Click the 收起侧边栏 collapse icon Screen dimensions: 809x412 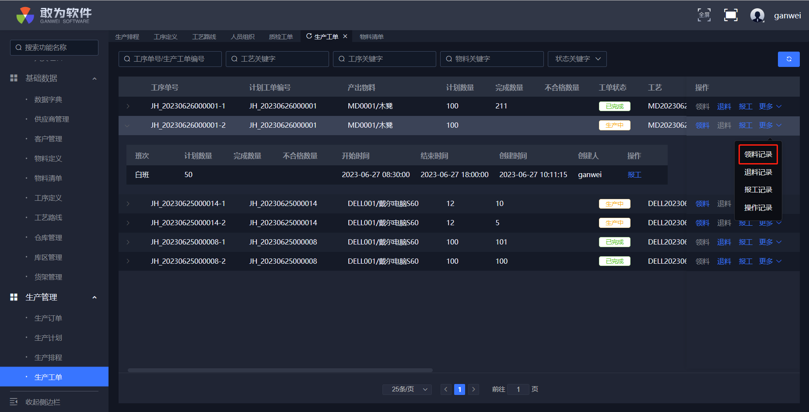(x=14, y=402)
